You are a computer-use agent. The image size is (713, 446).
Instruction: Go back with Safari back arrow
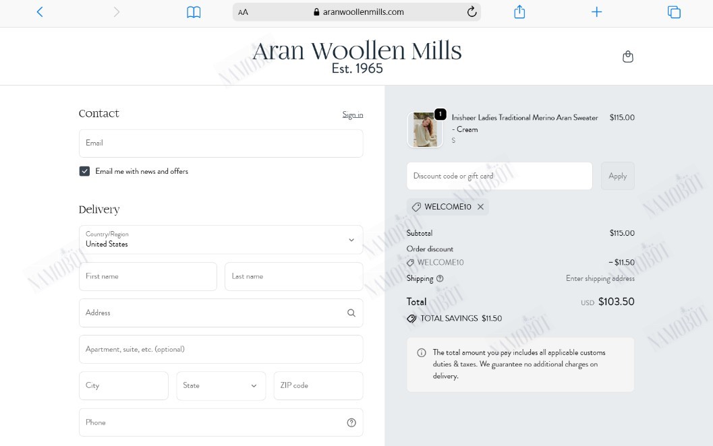(40, 12)
